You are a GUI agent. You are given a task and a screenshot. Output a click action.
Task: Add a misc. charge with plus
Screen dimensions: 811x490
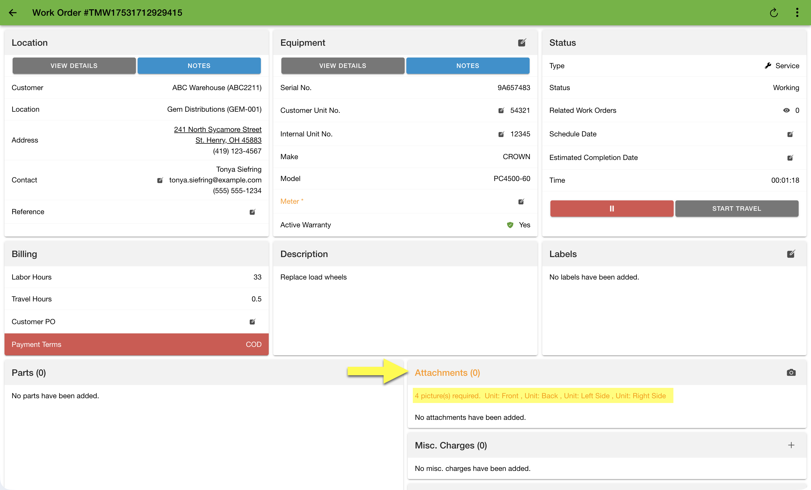tap(791, 445)
